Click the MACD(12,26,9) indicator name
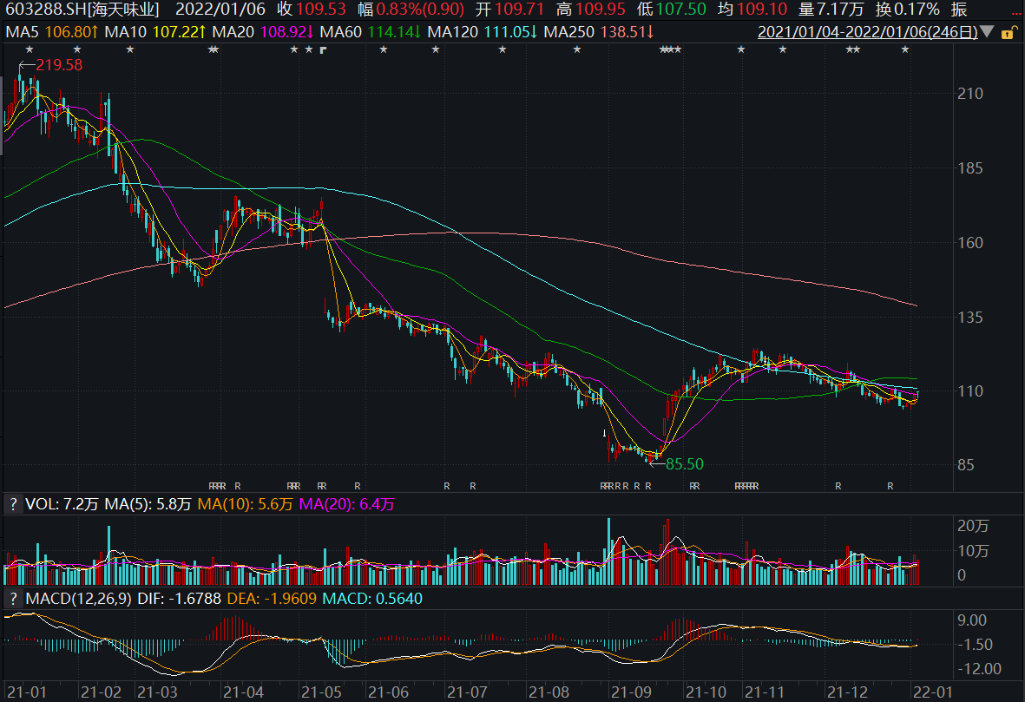 click(78, 599)
